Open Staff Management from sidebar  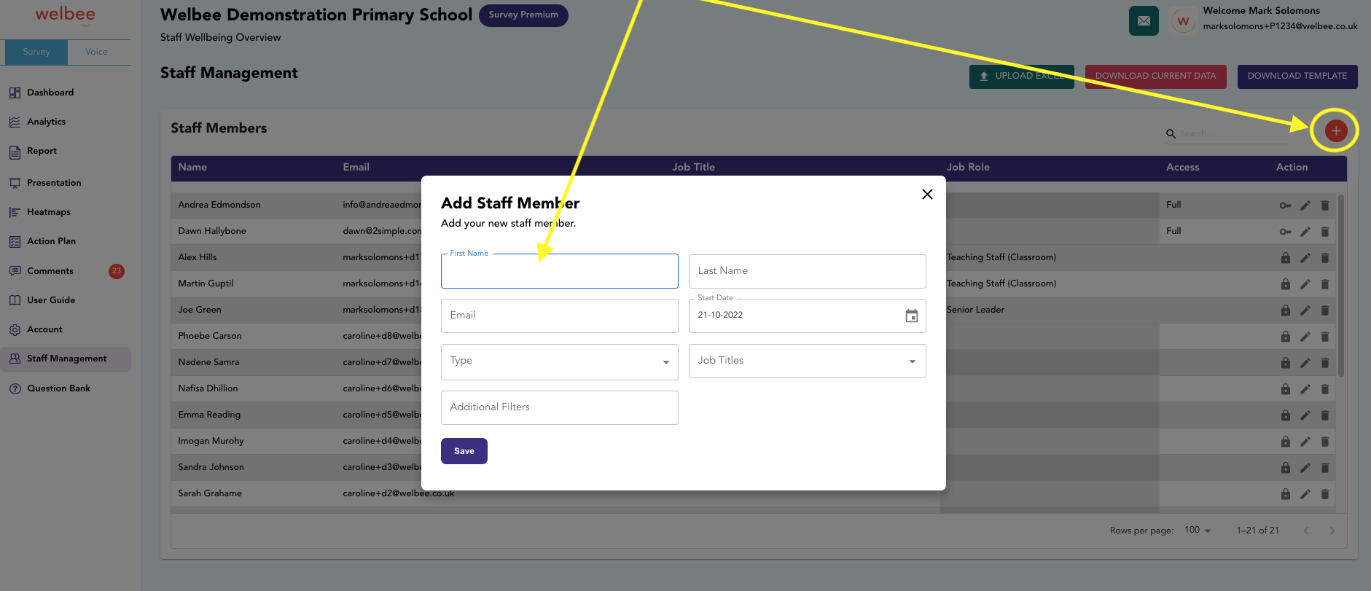[66, 359]
